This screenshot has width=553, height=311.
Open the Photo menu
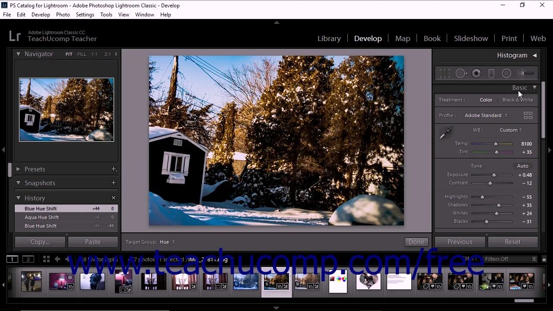click(x=63, y=15)
